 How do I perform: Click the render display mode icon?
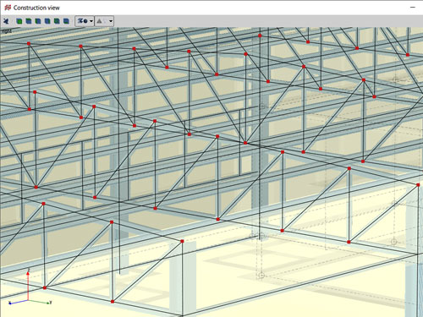click(82, 21)
